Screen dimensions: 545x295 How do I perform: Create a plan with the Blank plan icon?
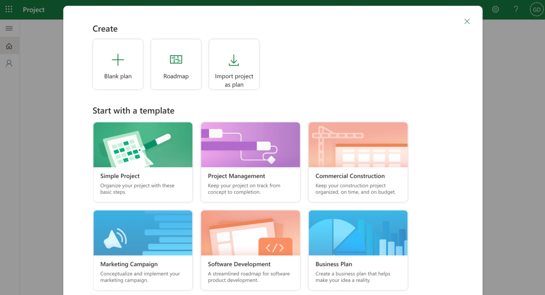point(118,64)
